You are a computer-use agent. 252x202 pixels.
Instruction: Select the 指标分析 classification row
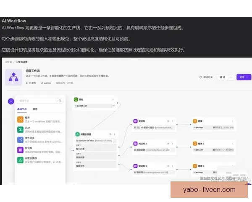coord(96,165)
